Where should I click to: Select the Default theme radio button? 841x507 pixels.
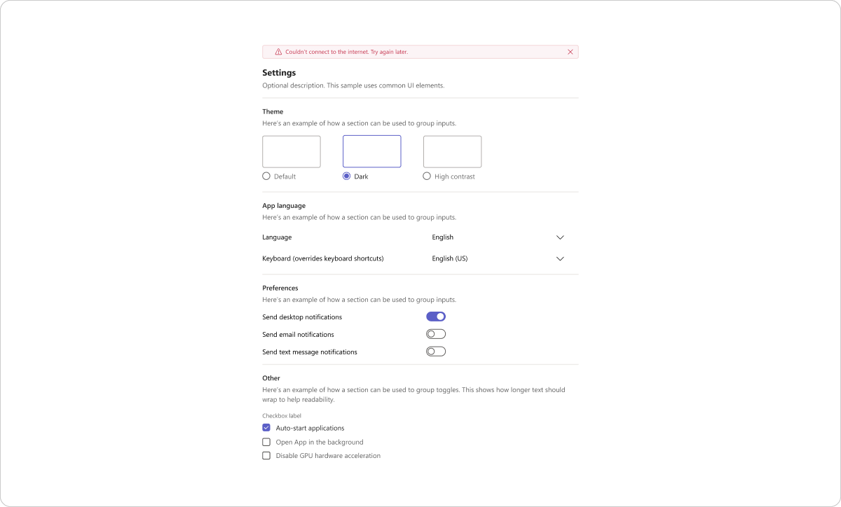[266, 176]
